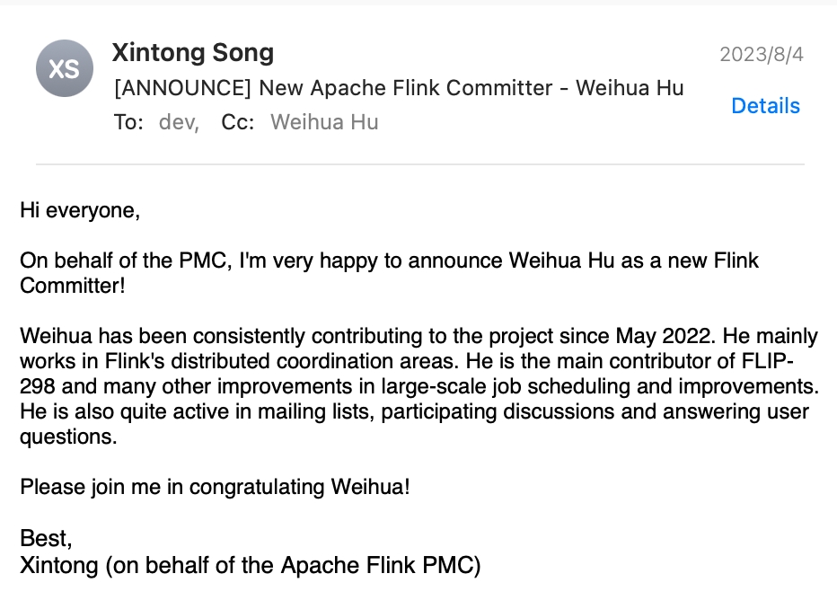837x609 pixels.
Task: Click the Xintong signature line
Action: [x=251, y=565]
